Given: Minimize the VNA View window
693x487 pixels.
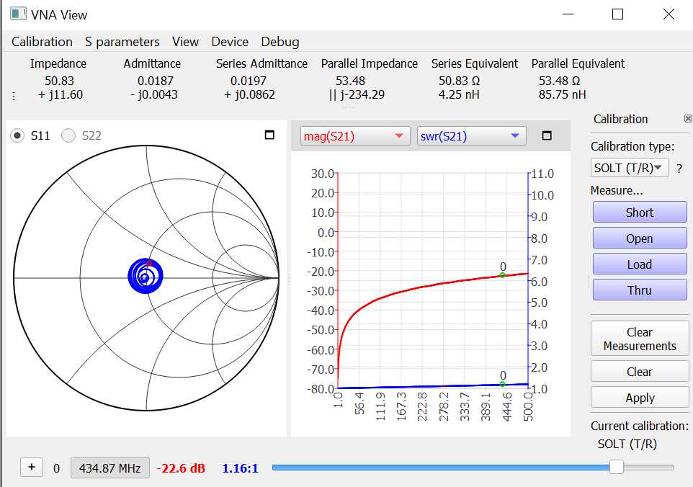Looking at the screenshot, I should click(568, 14).
